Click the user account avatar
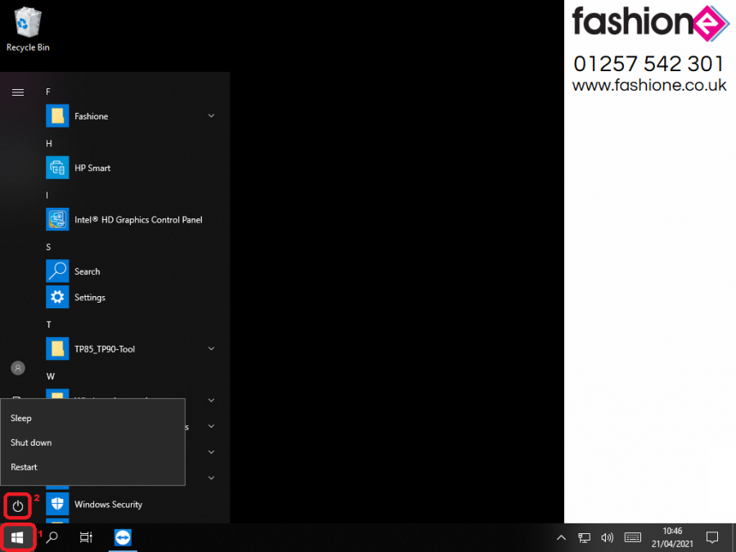Image resolution: width=736 pixels, height=552 pixels. (x=18, y=368)
